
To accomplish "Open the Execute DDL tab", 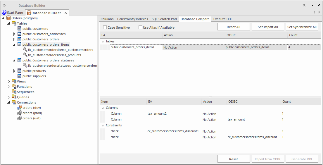I will click(x=223, y=19).
